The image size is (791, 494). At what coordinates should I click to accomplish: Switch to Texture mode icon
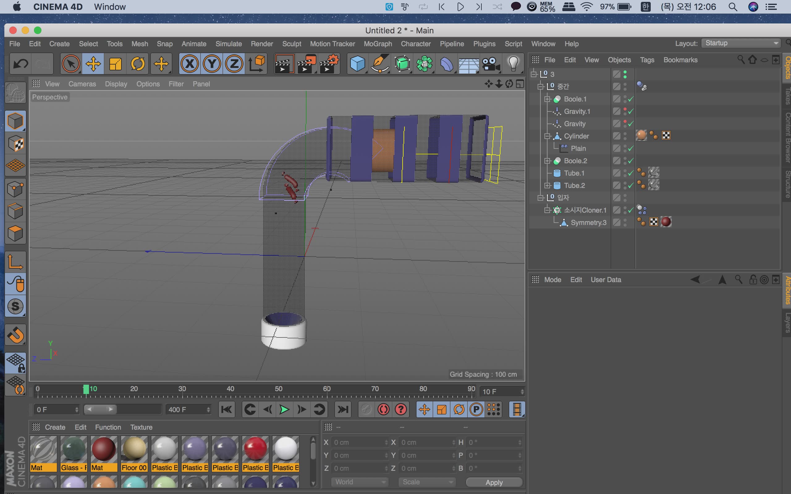15,144
